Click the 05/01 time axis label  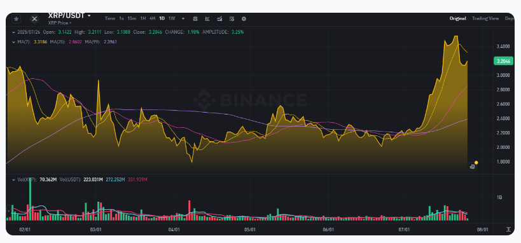pos(249,230)
